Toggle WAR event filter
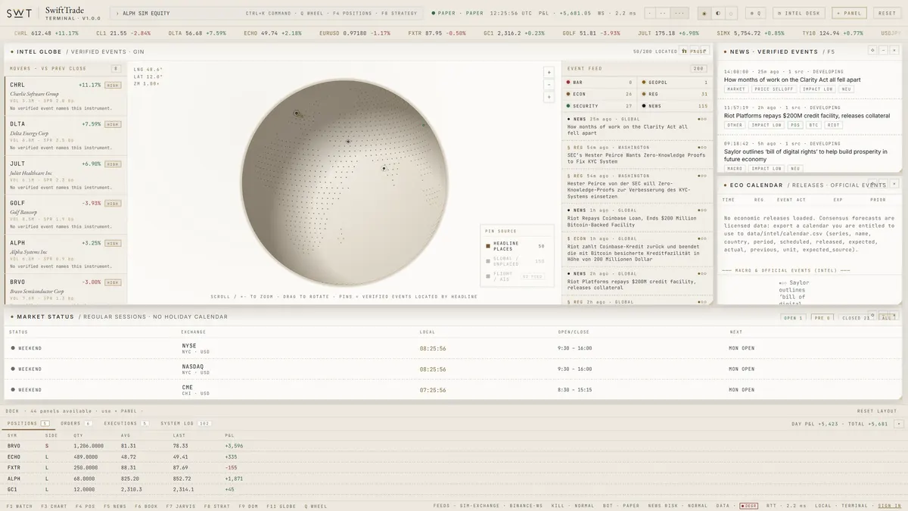 tap(600, 82)
